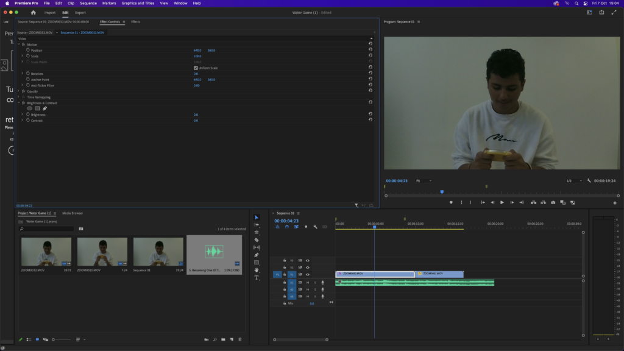Toggle lock on track V3

tap(285, 261)
